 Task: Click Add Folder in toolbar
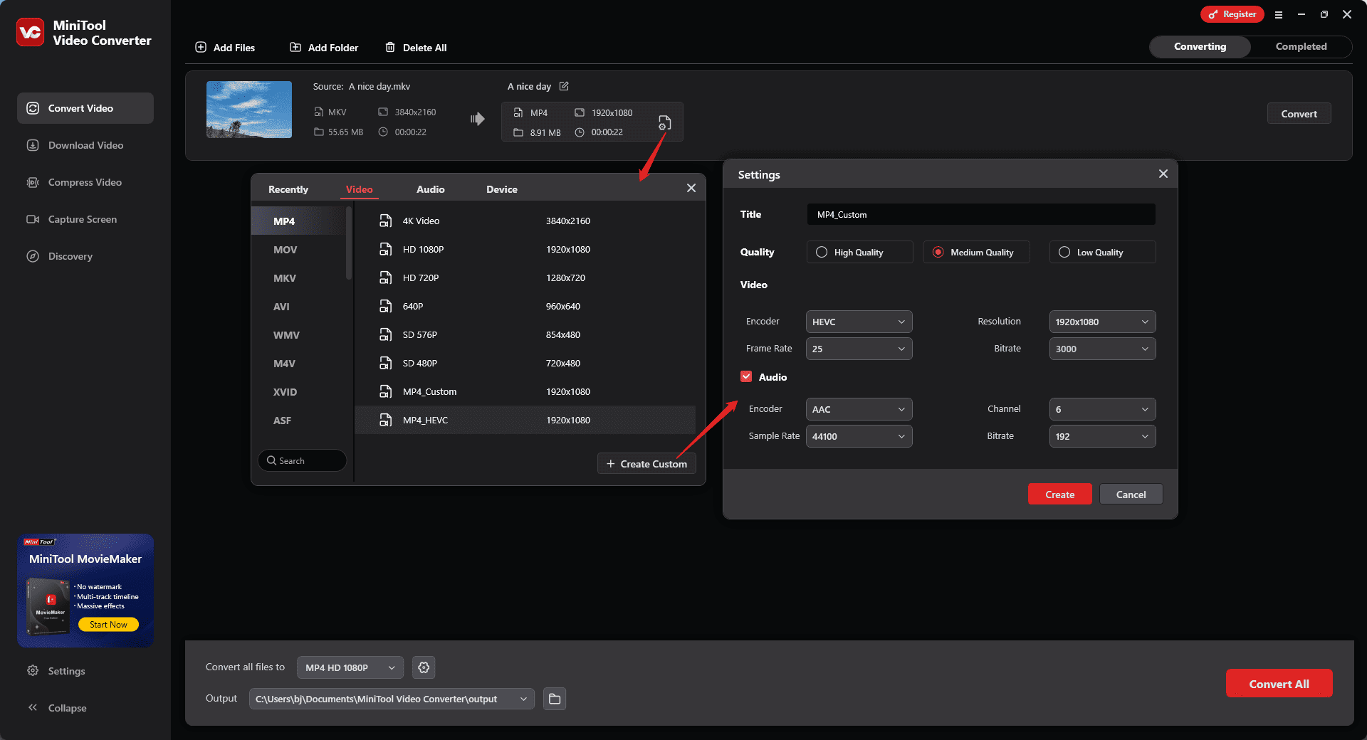coord(324,48)
